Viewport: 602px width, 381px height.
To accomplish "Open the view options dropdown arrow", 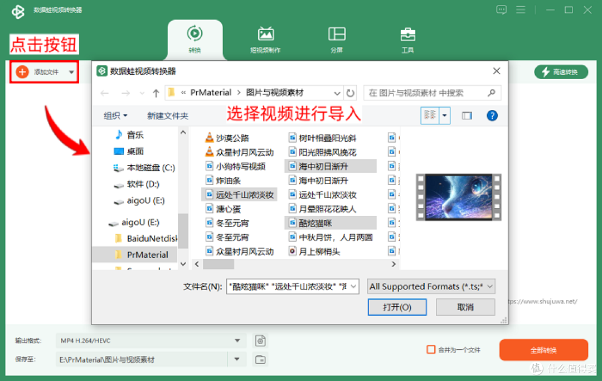I will click(445, 115).
